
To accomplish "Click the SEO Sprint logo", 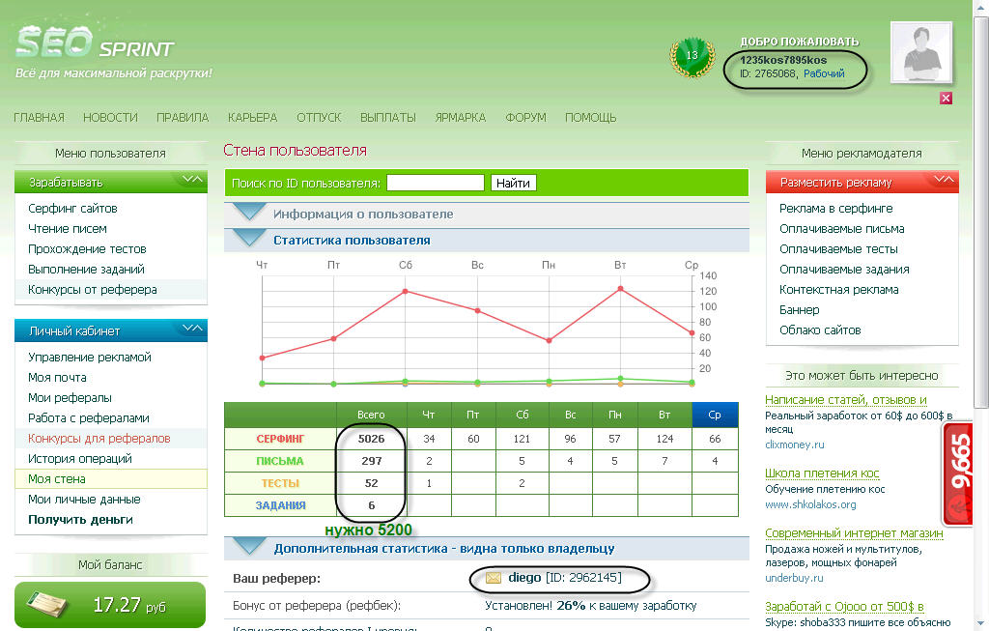I will coord(95,43).
